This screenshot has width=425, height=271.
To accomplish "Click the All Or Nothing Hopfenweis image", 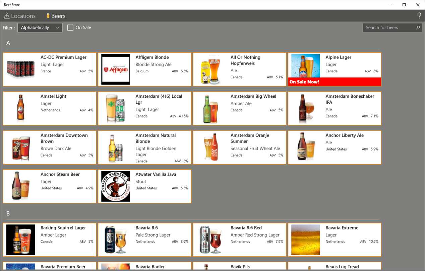I will (210, 69).
